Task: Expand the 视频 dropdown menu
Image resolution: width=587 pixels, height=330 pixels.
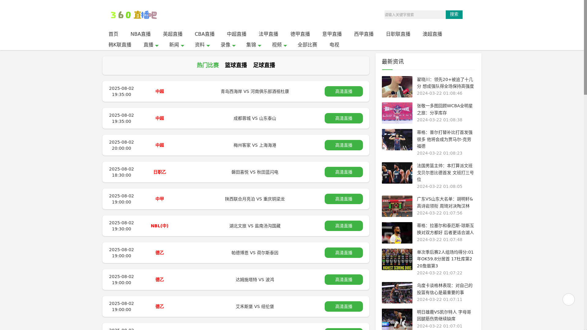Action: coord(279,45)
